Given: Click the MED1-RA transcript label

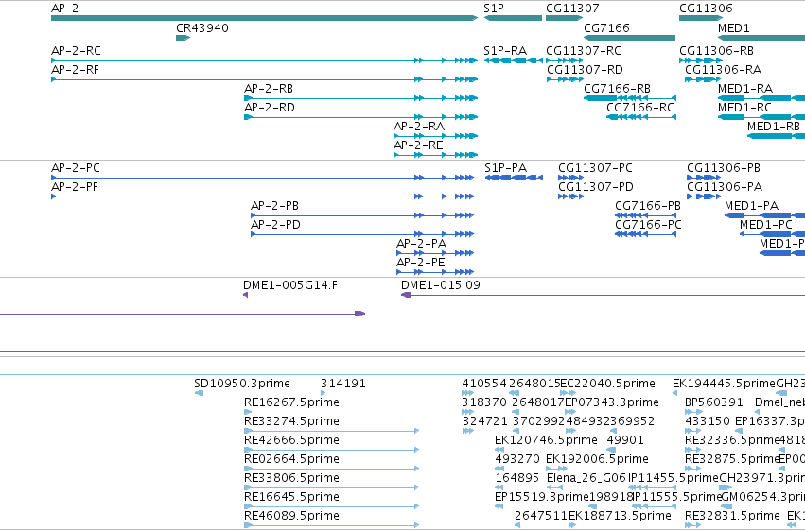Looking at the screenshot, I should click(x=745, y=89).
